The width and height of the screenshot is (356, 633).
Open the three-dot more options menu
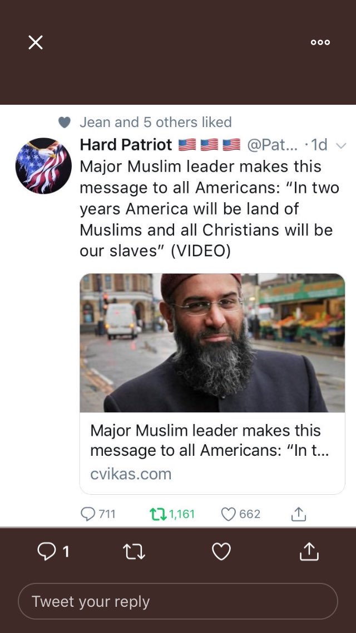pyautogui.click(x=320, y=42)
